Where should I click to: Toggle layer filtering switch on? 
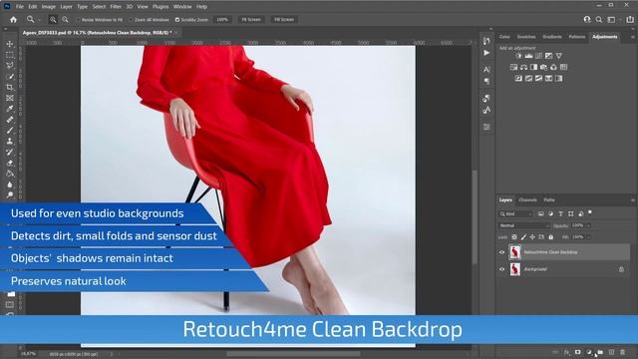point(590,212)
